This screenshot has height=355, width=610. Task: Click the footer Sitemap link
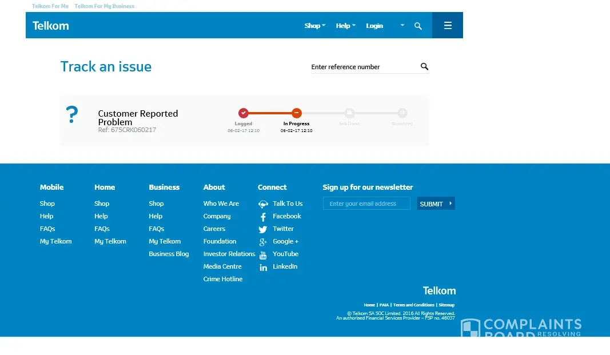click(x=446, y=305)
